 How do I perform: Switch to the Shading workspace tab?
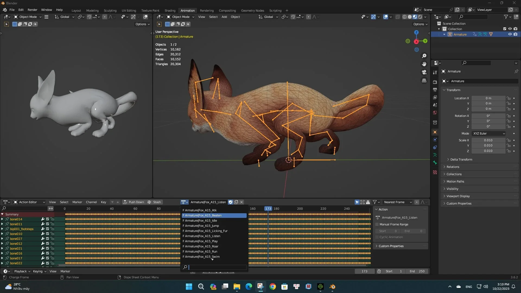[x=170, y=10]
